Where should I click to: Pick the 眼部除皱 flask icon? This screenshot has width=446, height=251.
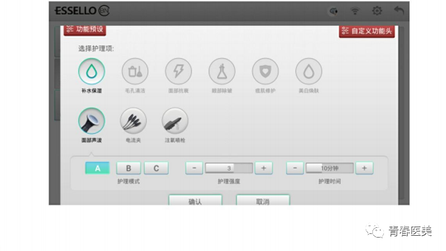tap(222, 71)
